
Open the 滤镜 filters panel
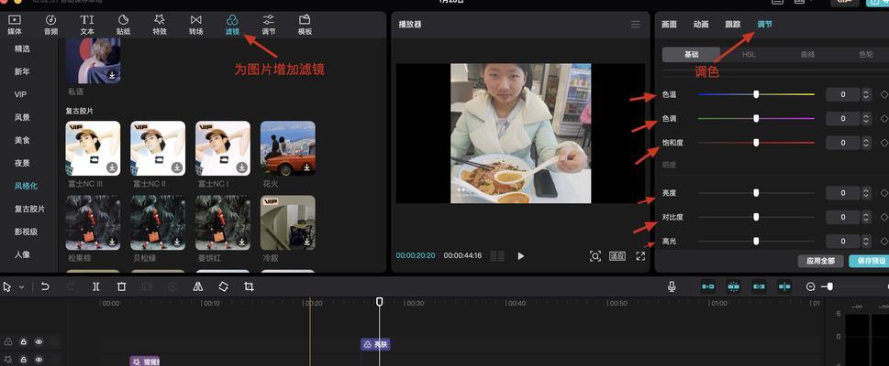pos(232,25)
